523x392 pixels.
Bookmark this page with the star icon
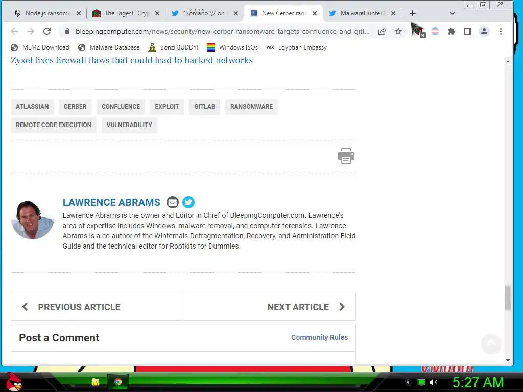398,31
